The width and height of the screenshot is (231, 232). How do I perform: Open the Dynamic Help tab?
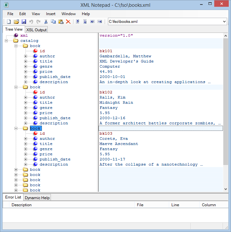[37, 198]
